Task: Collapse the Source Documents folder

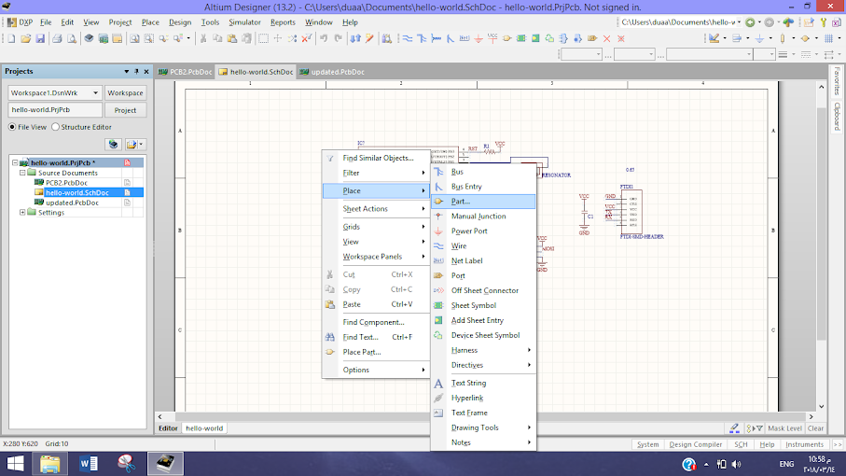Action: click(x=22, y=173)
